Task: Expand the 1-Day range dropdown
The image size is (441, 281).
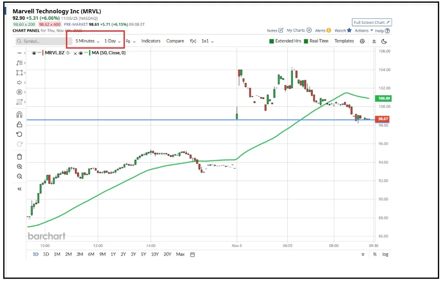Action: pos(111,41)
